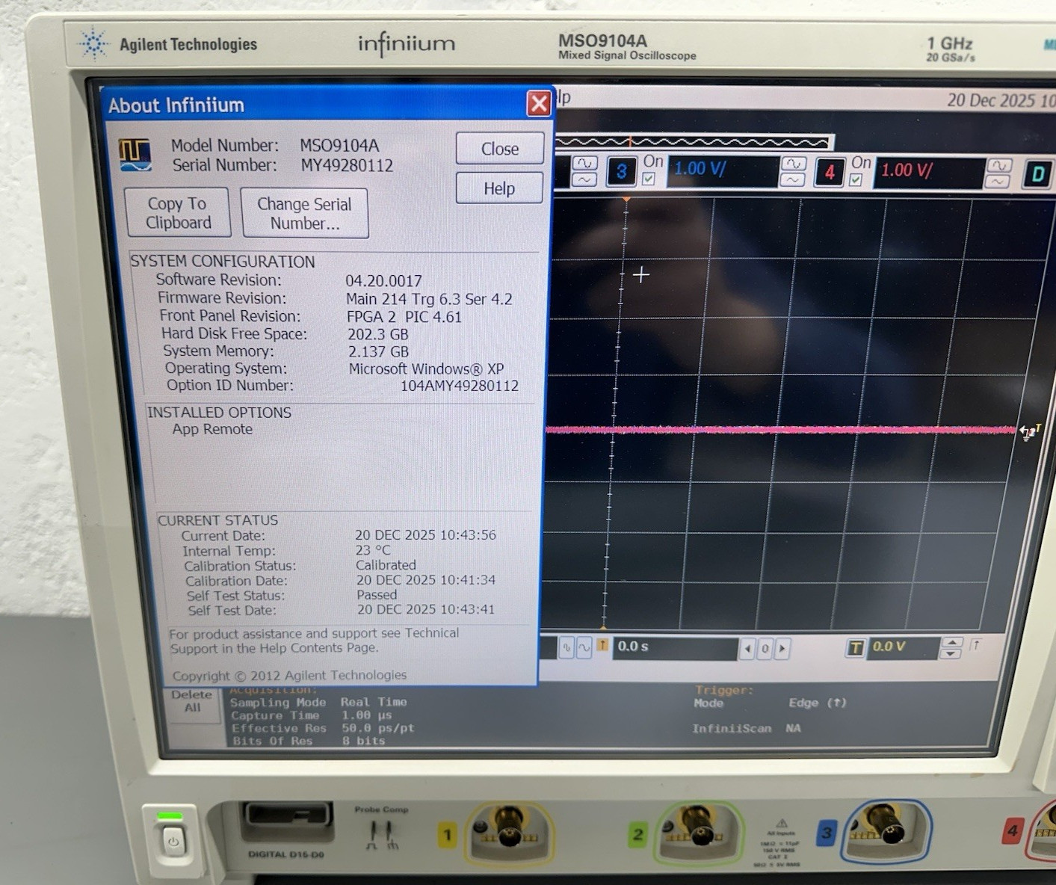Screen dimensions: 1056x885
Task: Click the date 20 Dec 2025 in menu bar
Action: 991,100
